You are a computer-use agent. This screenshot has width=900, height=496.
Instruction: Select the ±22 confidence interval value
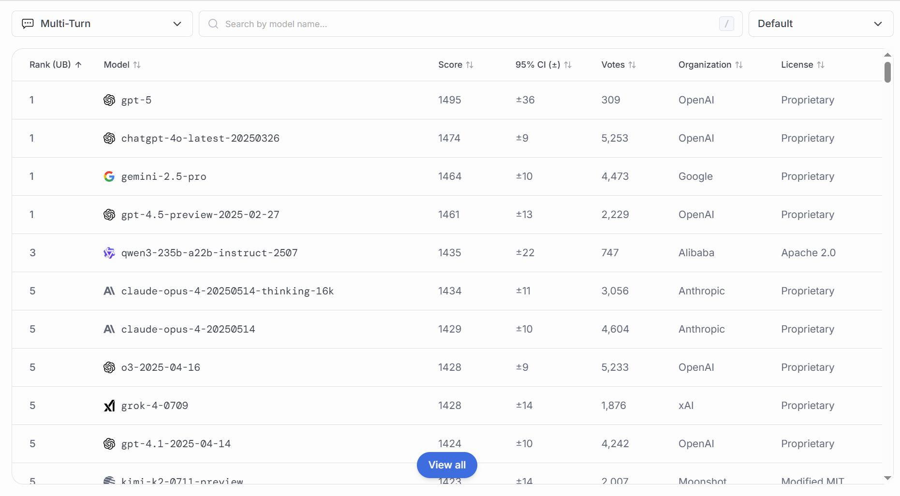525,253
